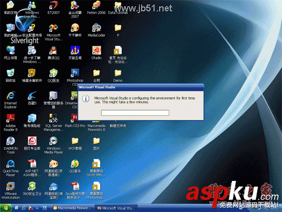282x212 pixels.
Task: Switch to the Macromedia Fireworks taskbar button
Action: [72, 208]
